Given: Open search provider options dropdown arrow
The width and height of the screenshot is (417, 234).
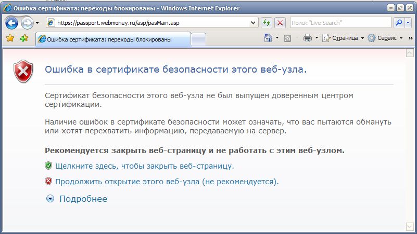Looking at the screenshot, I should 408,23.
